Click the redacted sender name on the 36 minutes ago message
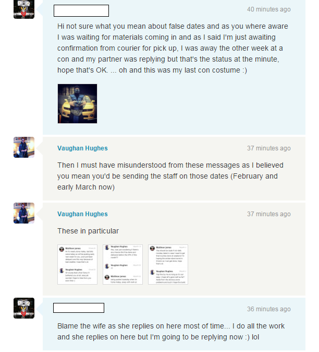 pyautogui.click(x=79, y=308)
